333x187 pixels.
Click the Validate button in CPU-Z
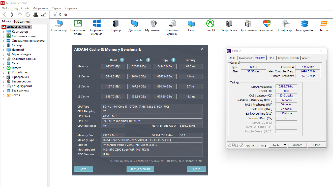(x=297, y=145)
